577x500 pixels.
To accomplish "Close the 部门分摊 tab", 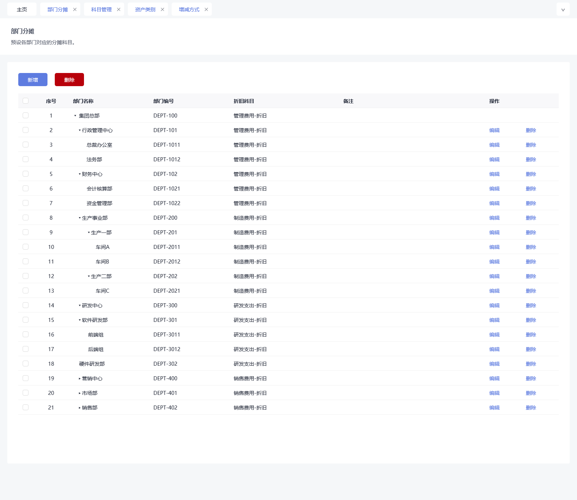I will click(75, 9).
